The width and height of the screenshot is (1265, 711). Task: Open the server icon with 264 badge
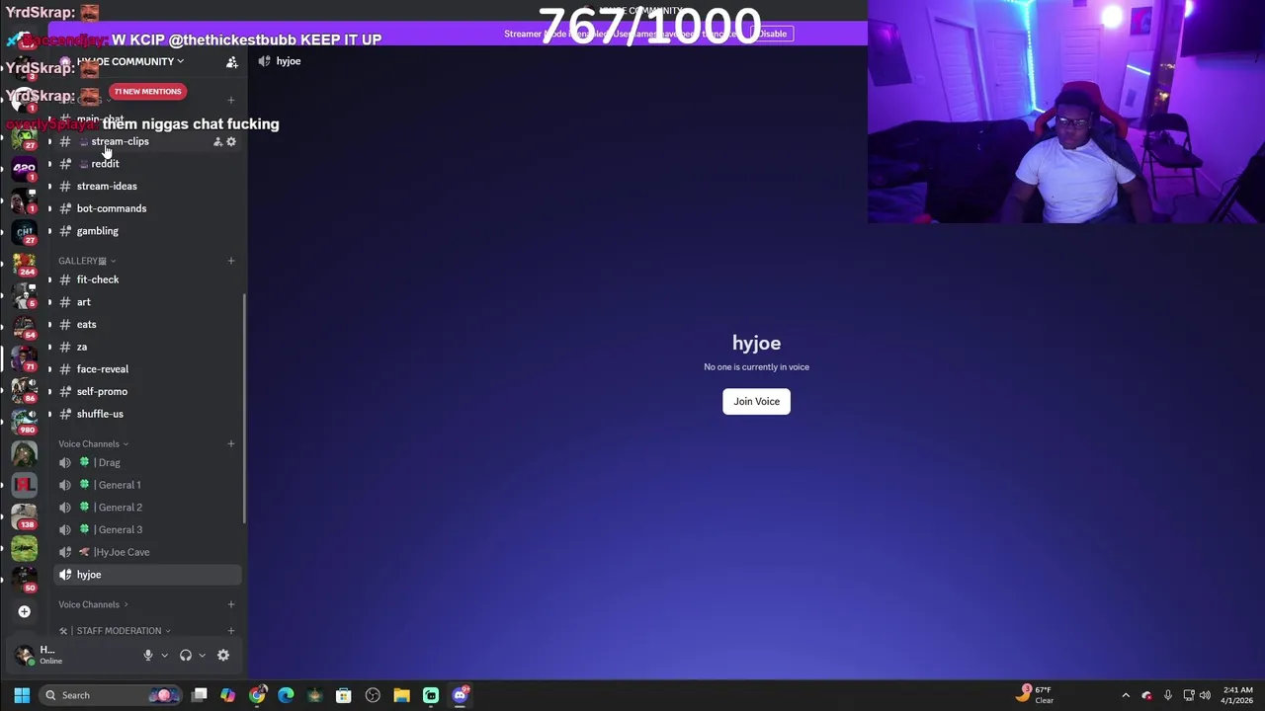click(24, 264)
